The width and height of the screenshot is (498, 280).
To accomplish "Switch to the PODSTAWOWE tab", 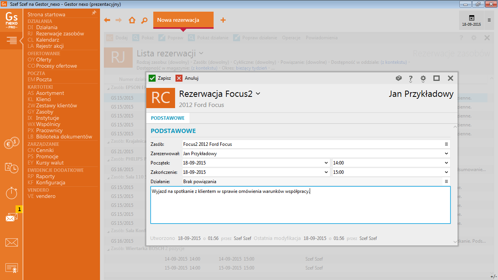I will pyautogui.click(x=168, y=118).
